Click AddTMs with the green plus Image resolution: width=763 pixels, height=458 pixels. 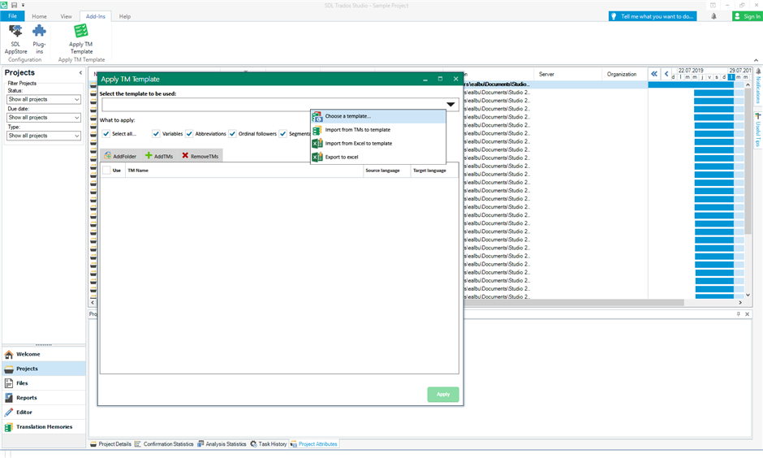pyautogui.click(x=159, y=156)
